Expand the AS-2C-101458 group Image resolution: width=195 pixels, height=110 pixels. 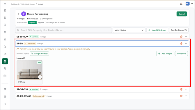coord(186,96)
